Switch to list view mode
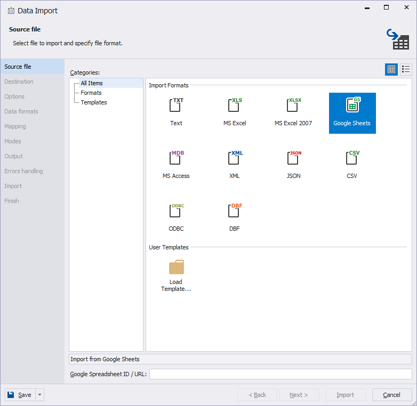The height and width of the screenshot is (406, 417). (x=406, y=69)
